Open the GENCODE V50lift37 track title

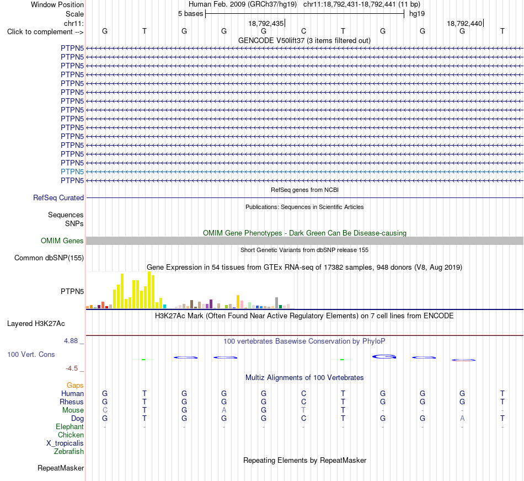pos(304,40)
